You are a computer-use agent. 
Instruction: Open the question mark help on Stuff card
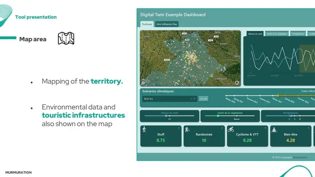(x=178, y=128)
